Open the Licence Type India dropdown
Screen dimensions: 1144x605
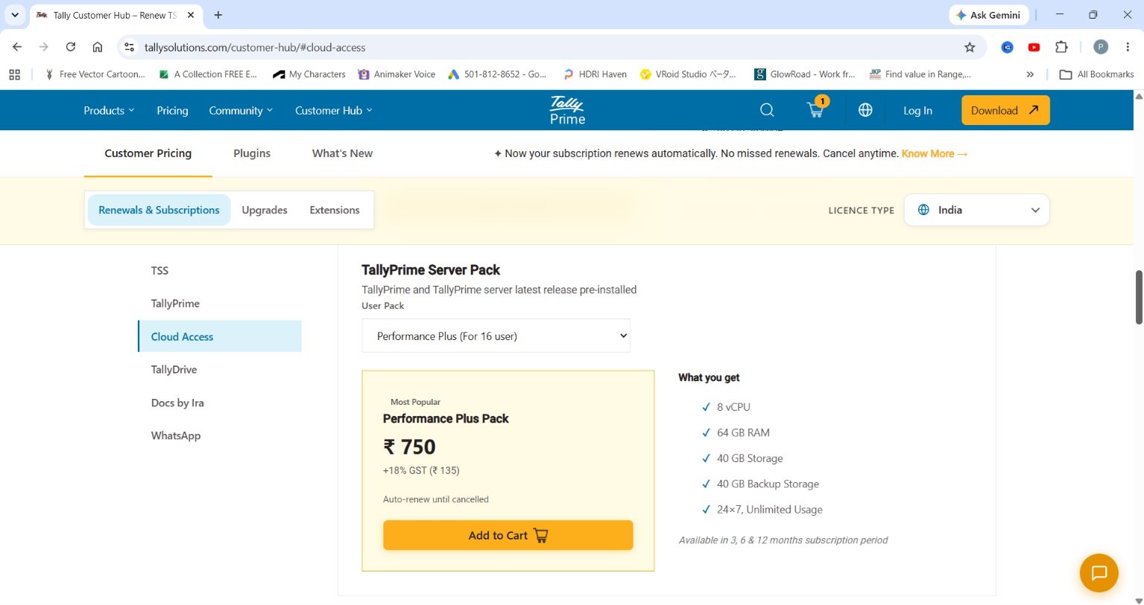[976, 210]
